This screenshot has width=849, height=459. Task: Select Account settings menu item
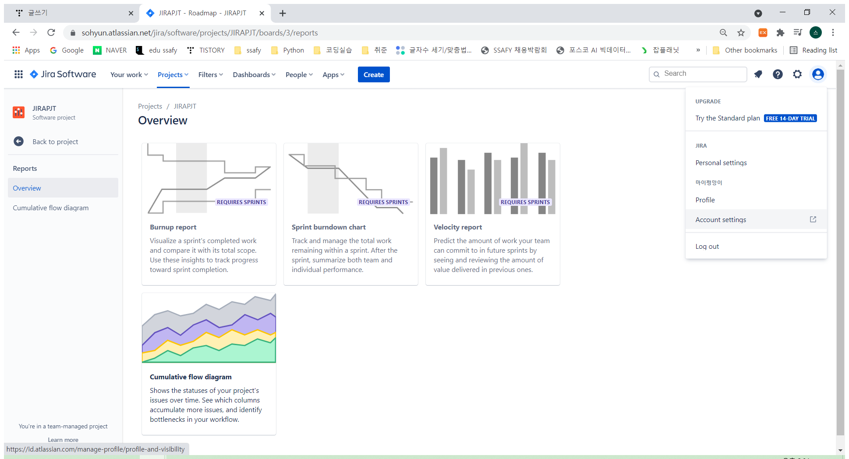756,219
